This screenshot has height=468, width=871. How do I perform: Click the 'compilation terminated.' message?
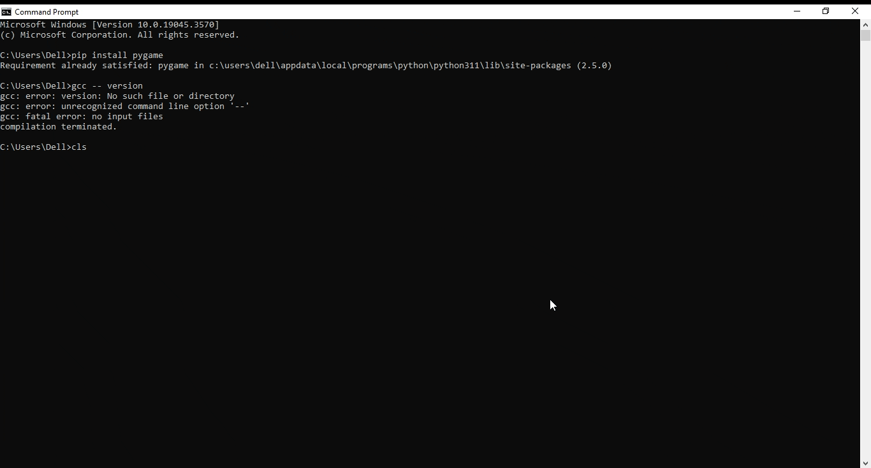pyautogui.click(x=58, y=127)
